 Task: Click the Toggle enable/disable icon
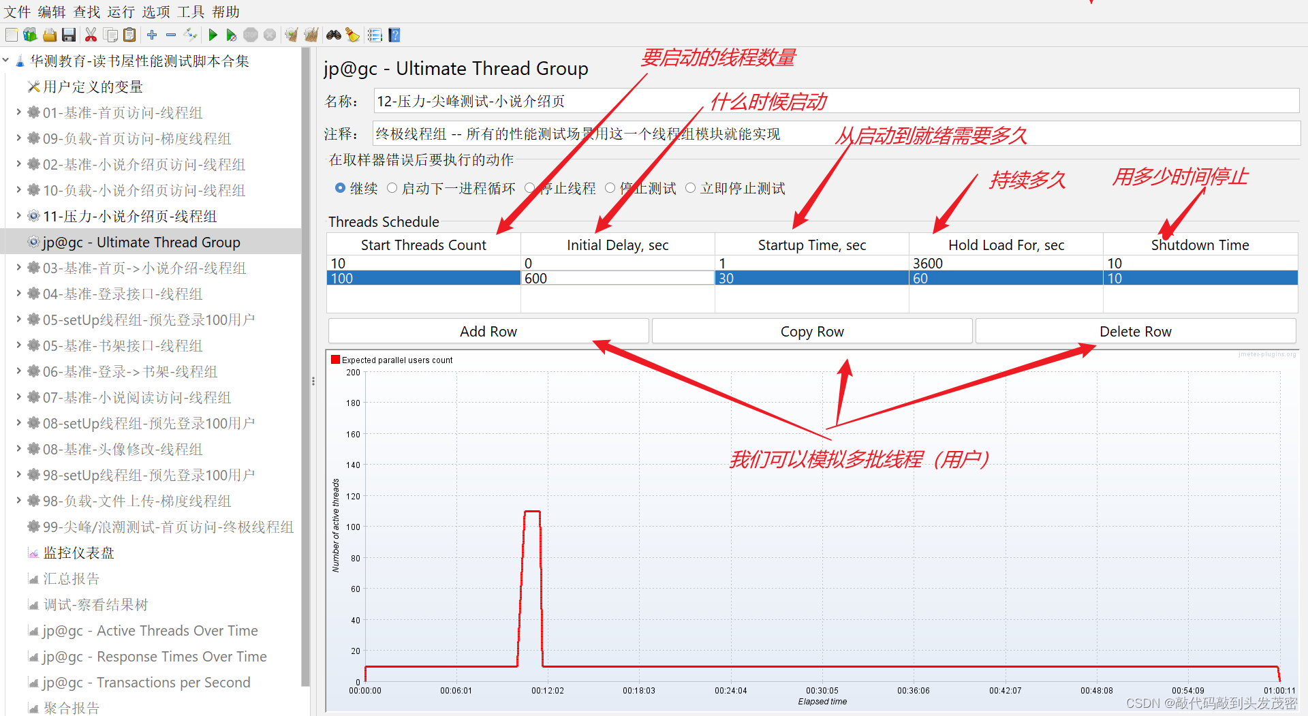(x=191, y=35)
